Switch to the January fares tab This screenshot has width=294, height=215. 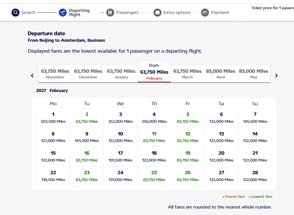pyautogui.click(x=121, y=74)
